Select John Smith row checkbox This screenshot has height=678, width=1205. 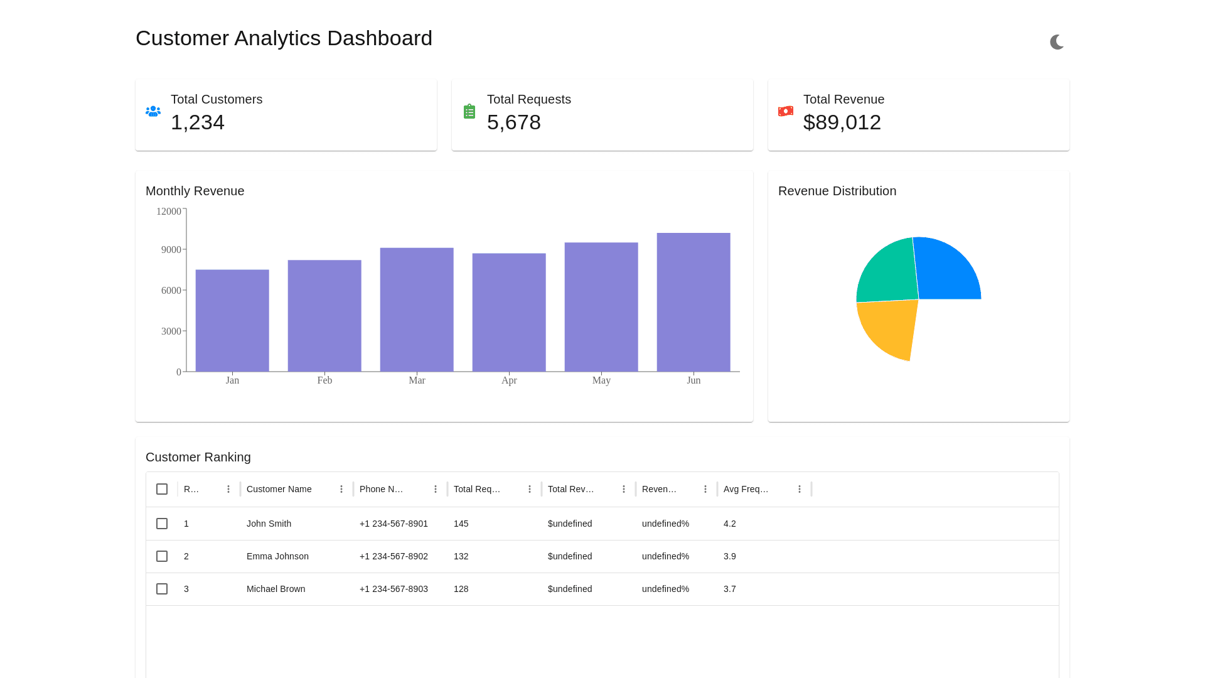(x=162, y=524)
